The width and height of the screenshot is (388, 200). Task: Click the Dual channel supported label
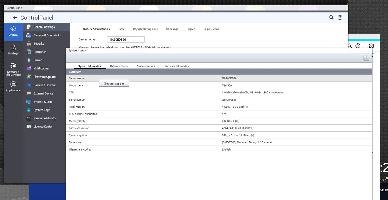83,114
